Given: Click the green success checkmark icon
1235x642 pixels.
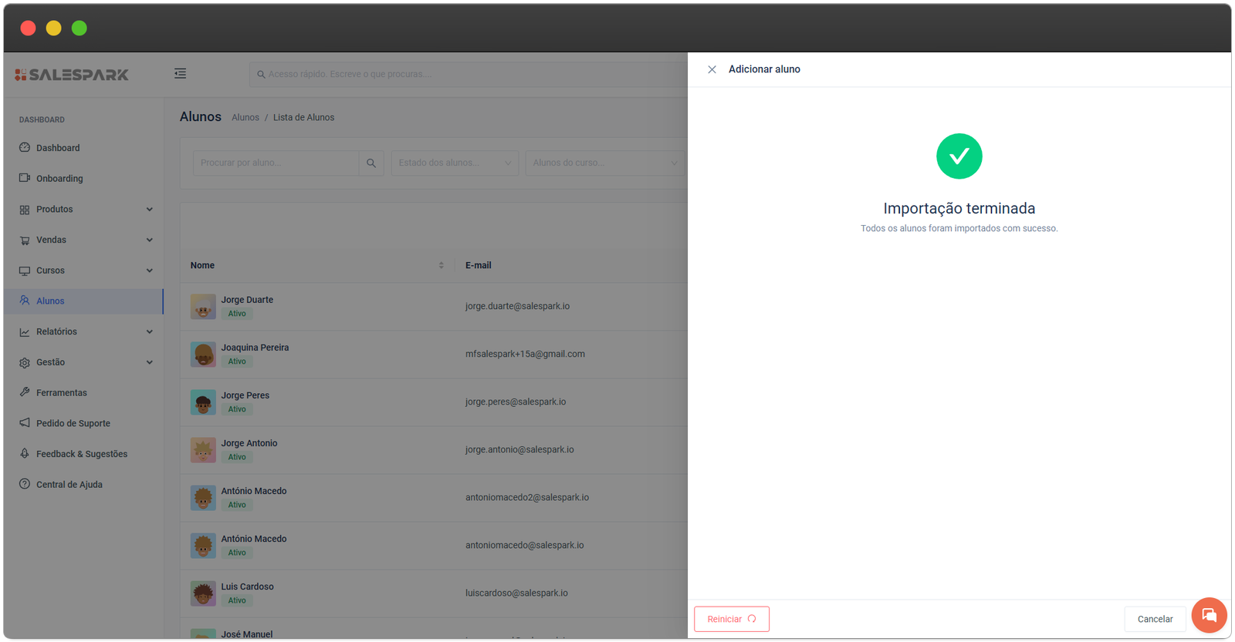Looking at the screenshot, I should (x=959, y=156).
